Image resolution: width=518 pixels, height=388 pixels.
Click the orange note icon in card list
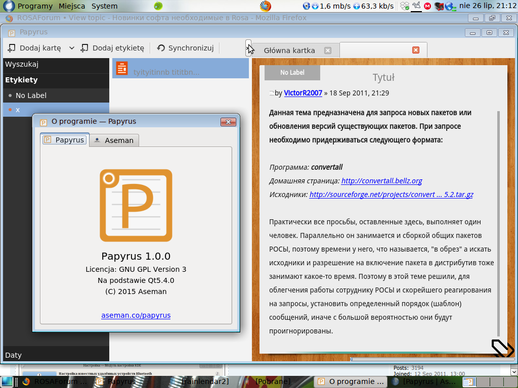click(x=122, y=68)
